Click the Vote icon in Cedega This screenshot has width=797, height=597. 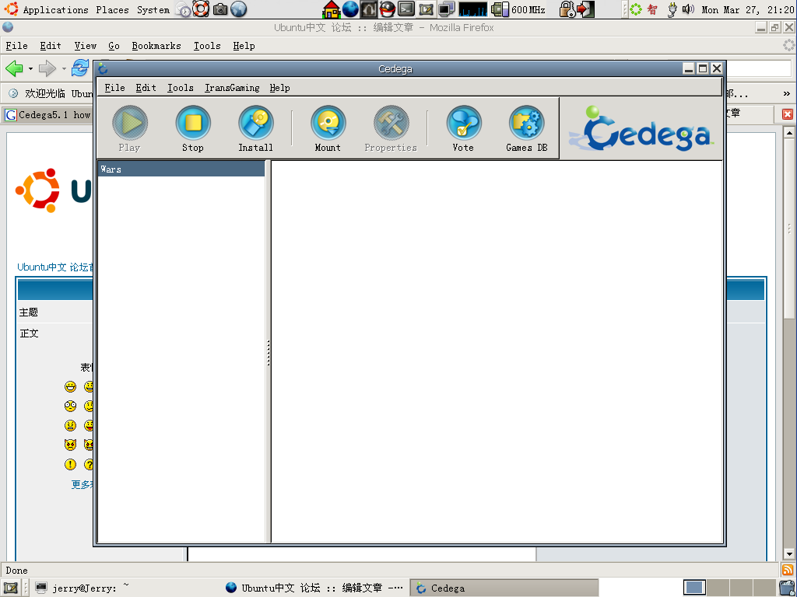[x=463, y=128]
